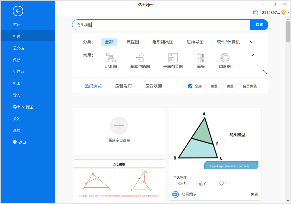Select 新建 in the sidebar

pyautogui.click(x=28, y=36)
